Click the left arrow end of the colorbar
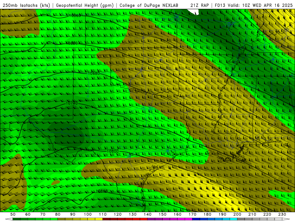 (x=9, y=219)
